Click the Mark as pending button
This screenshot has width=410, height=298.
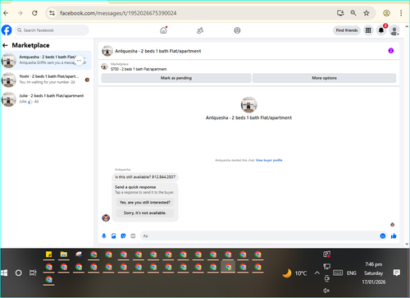pyautogui.click(x=176, y=78)
